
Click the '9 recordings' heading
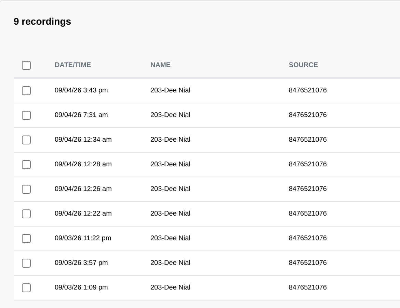click(x=42, y=22)
